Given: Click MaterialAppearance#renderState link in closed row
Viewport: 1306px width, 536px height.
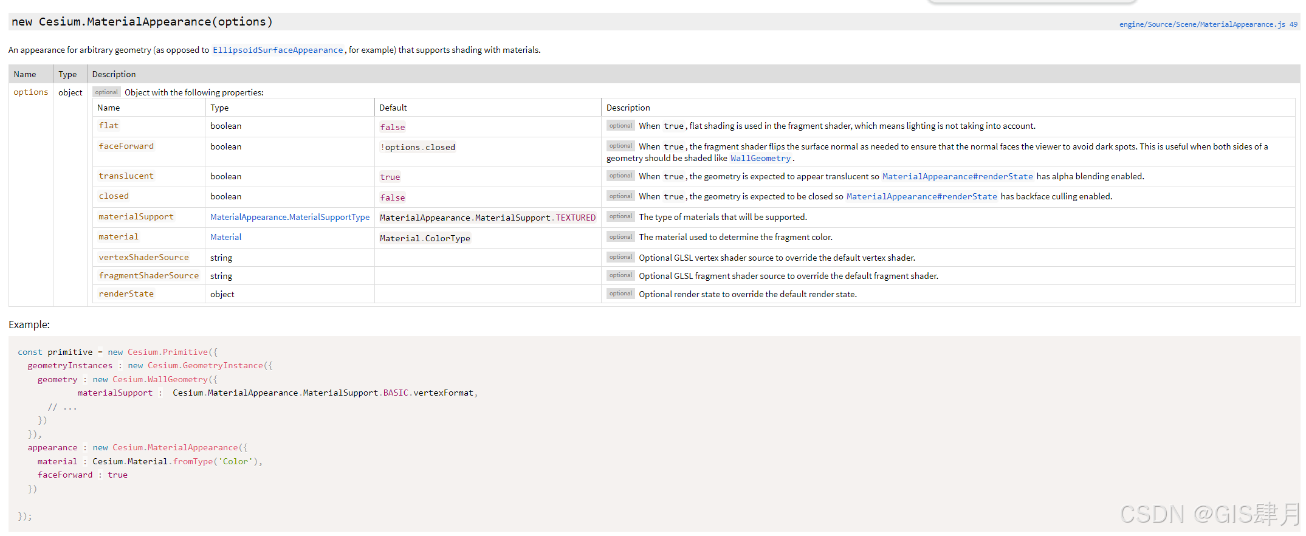Looking at the screenshot, I should tap(922, 197).
